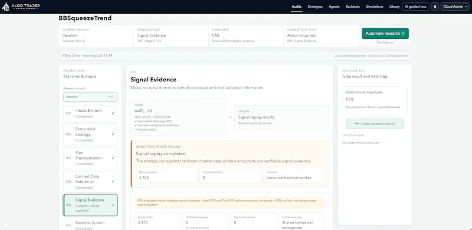Click the BBSqueezeTrend title
Screen dimensions: 472x230
pyautogui.click(x=85, y=18)
